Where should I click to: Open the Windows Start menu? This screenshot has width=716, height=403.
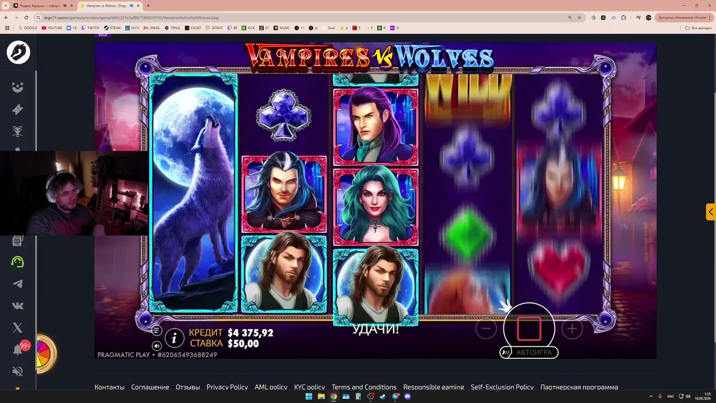pos(309,396)
